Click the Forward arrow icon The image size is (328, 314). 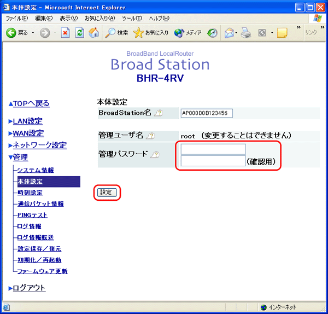click(45, 33)
